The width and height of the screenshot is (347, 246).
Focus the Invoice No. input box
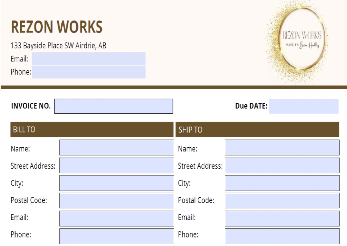pyautogui.click(x=114, y=106)
